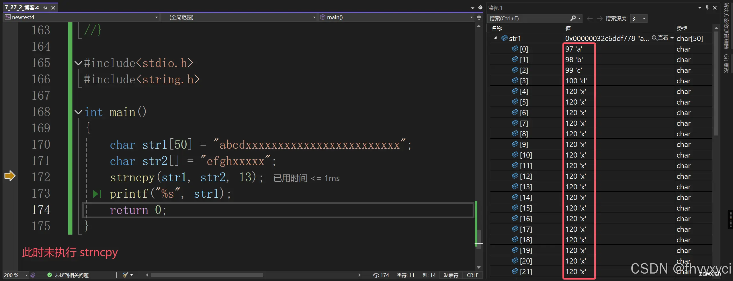Viewport: 733px width, 281px height.
Task: Click the str1 visualizer View button
Action: pyautogui.click(x=660, y=38)
